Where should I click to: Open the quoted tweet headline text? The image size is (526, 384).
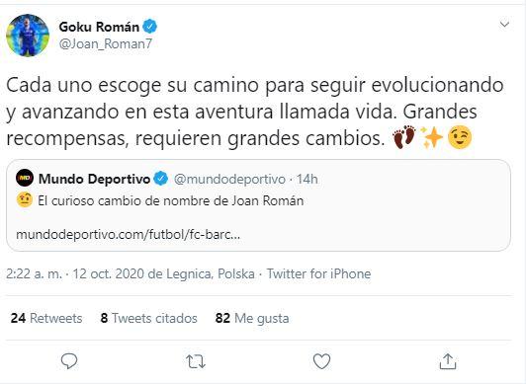click(170, 200)
